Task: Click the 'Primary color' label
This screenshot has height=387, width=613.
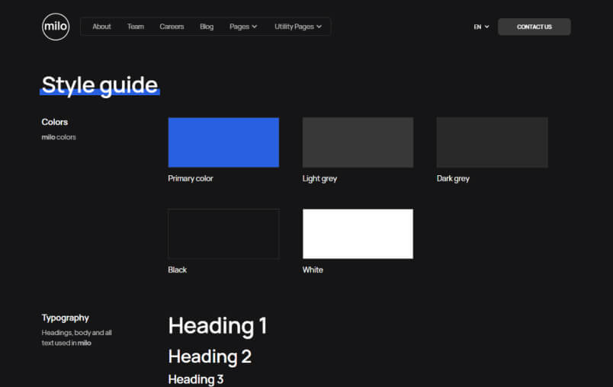Action: (x=191, y=178)
